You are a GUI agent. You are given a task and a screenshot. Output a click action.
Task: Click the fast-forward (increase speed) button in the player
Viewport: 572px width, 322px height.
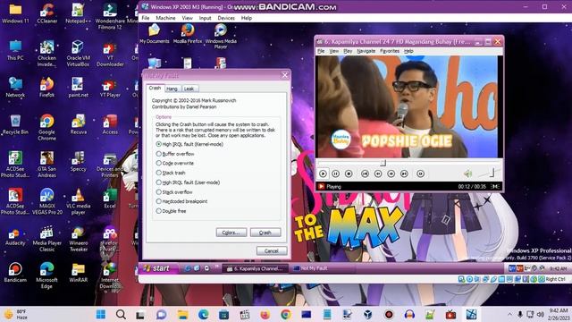click(x=391, y=174)
